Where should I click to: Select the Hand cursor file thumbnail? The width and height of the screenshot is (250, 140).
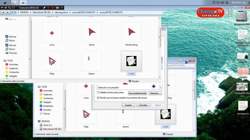[92, 32]
